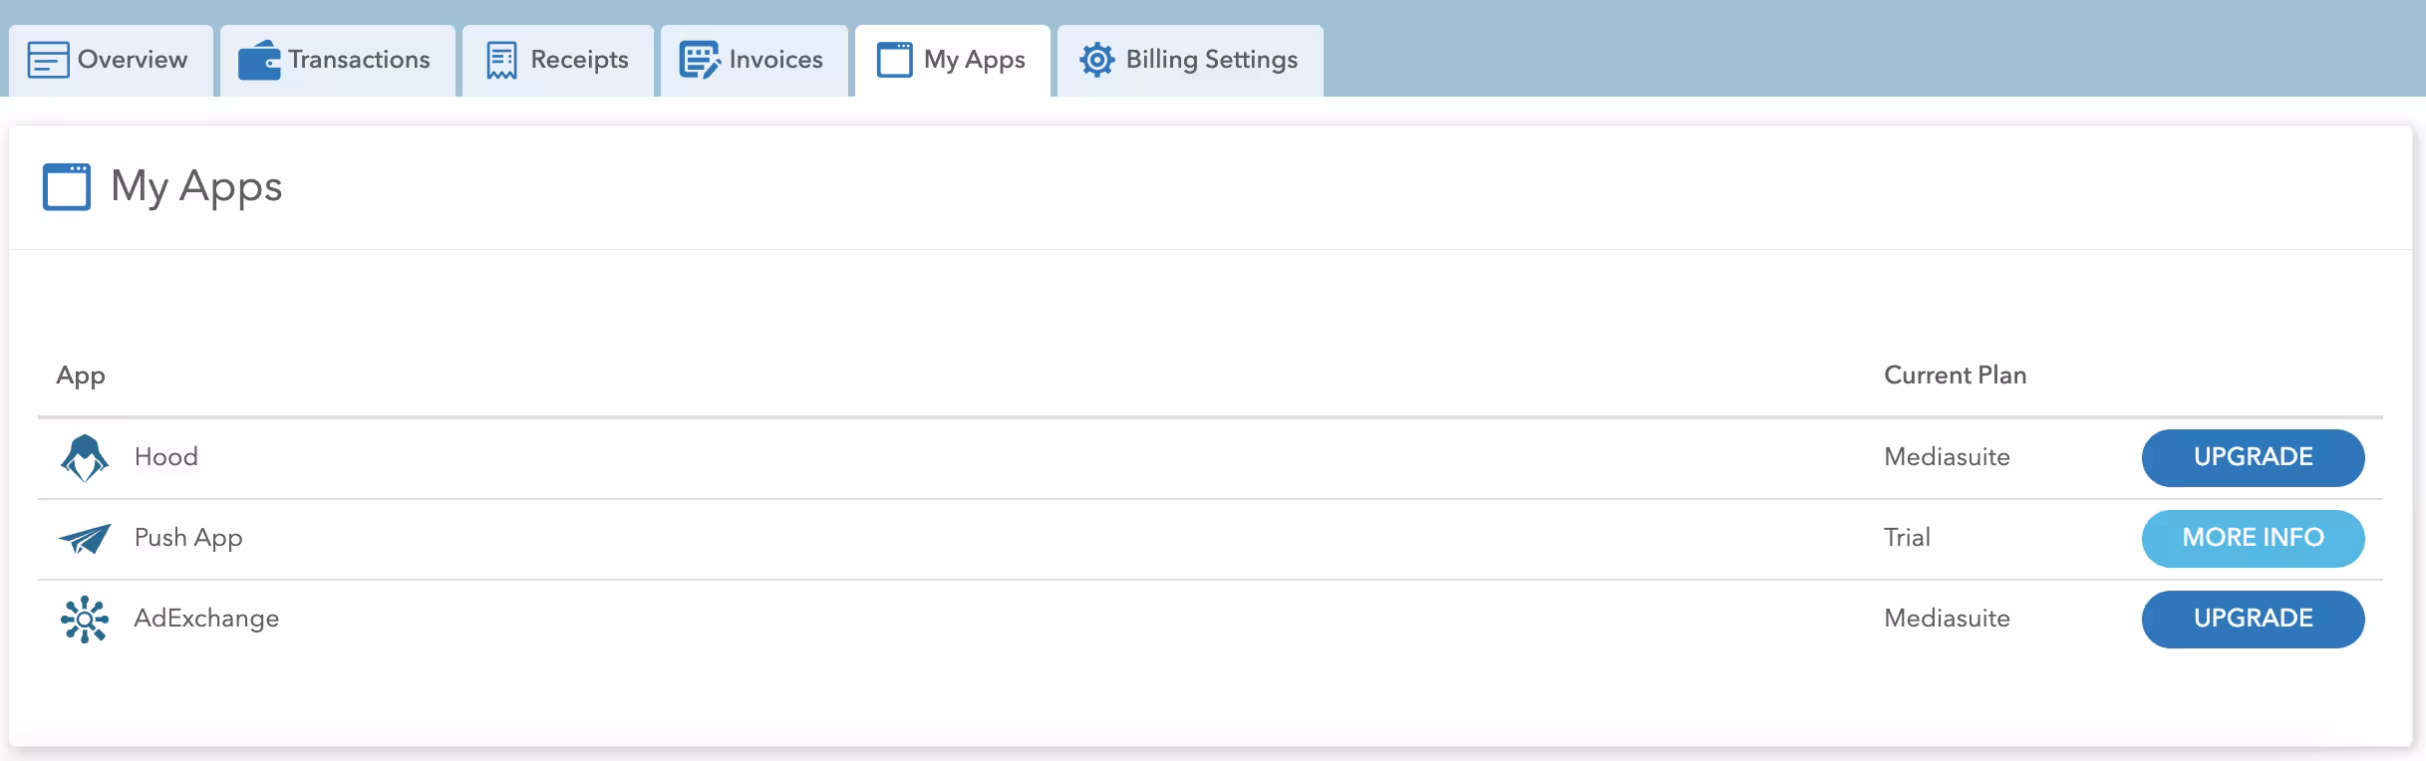Viewport: 2426px width, 761px height.
Task: Click the Trial plan label for Push App
Action: click(1907, 538)
